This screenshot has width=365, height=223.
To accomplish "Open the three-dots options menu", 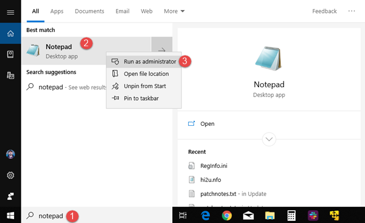I will click(351, 11).
